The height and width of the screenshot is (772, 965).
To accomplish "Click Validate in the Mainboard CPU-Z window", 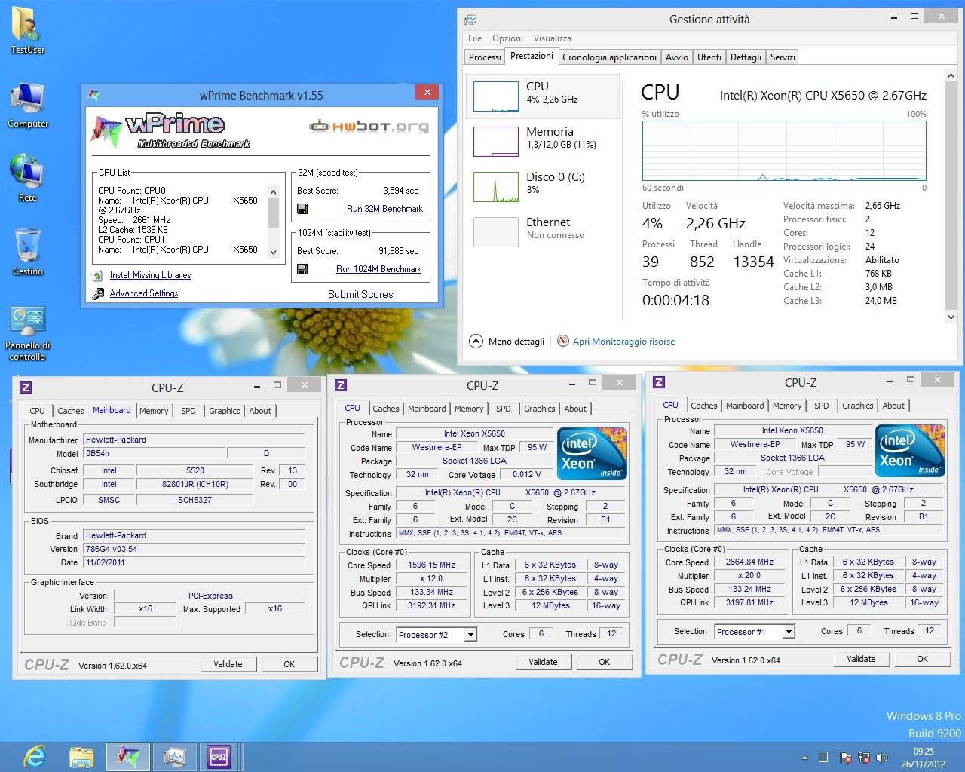I will (x=228, y=664).
